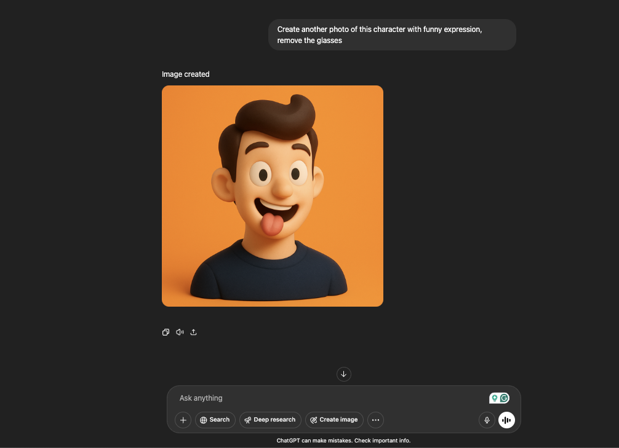Image resolution: width=619 pixels, height=448 pixels.
Task: Attach a file using the plus button
Action: click(x=183, y=420)
